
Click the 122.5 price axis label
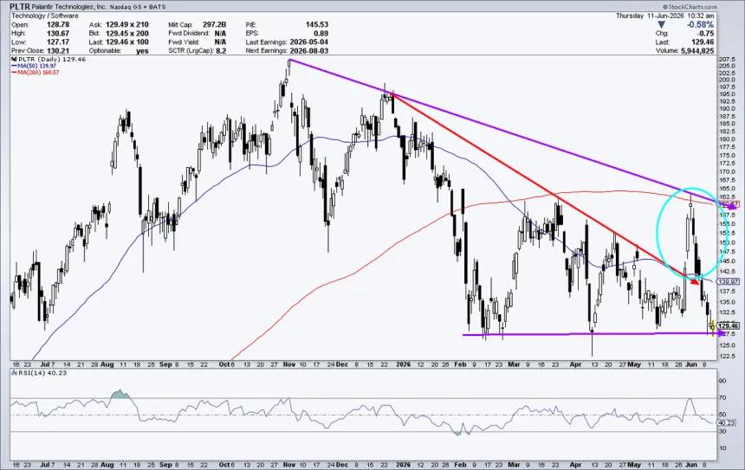728,356
